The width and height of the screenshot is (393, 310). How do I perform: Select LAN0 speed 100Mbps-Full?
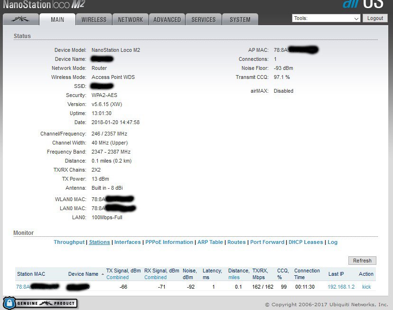click(x=107, y=217)
